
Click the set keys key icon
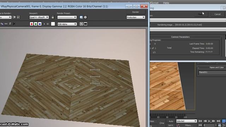pyautogui.click(x=162, y=123)
